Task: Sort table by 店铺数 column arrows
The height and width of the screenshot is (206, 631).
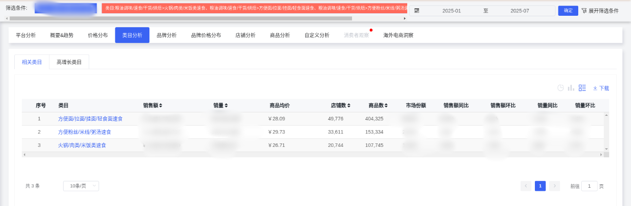Action: click(x=349, y=105)
